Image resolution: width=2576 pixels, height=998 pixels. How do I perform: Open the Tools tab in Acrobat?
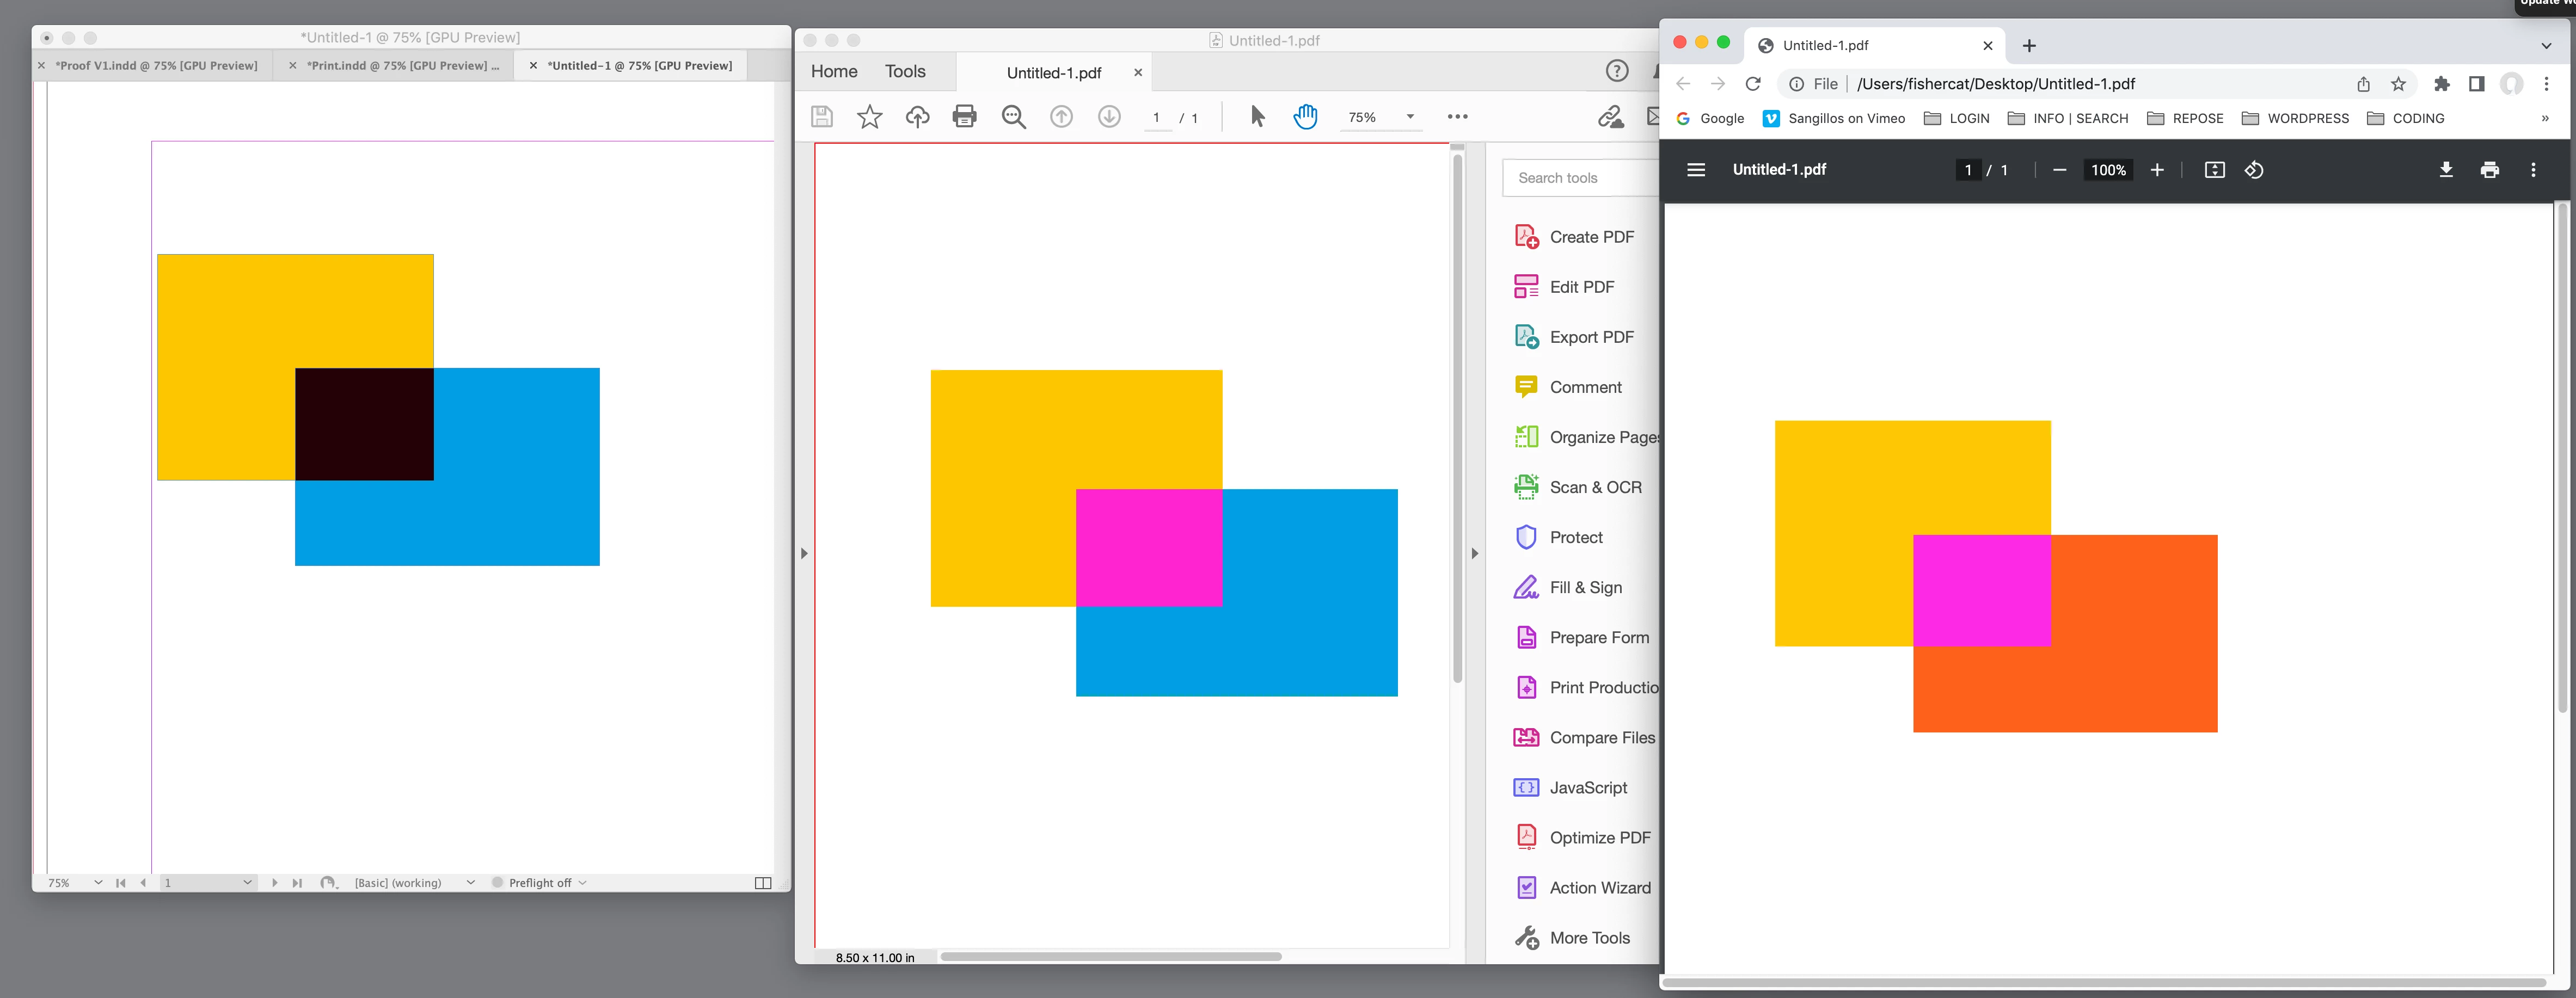click(904, 72)
